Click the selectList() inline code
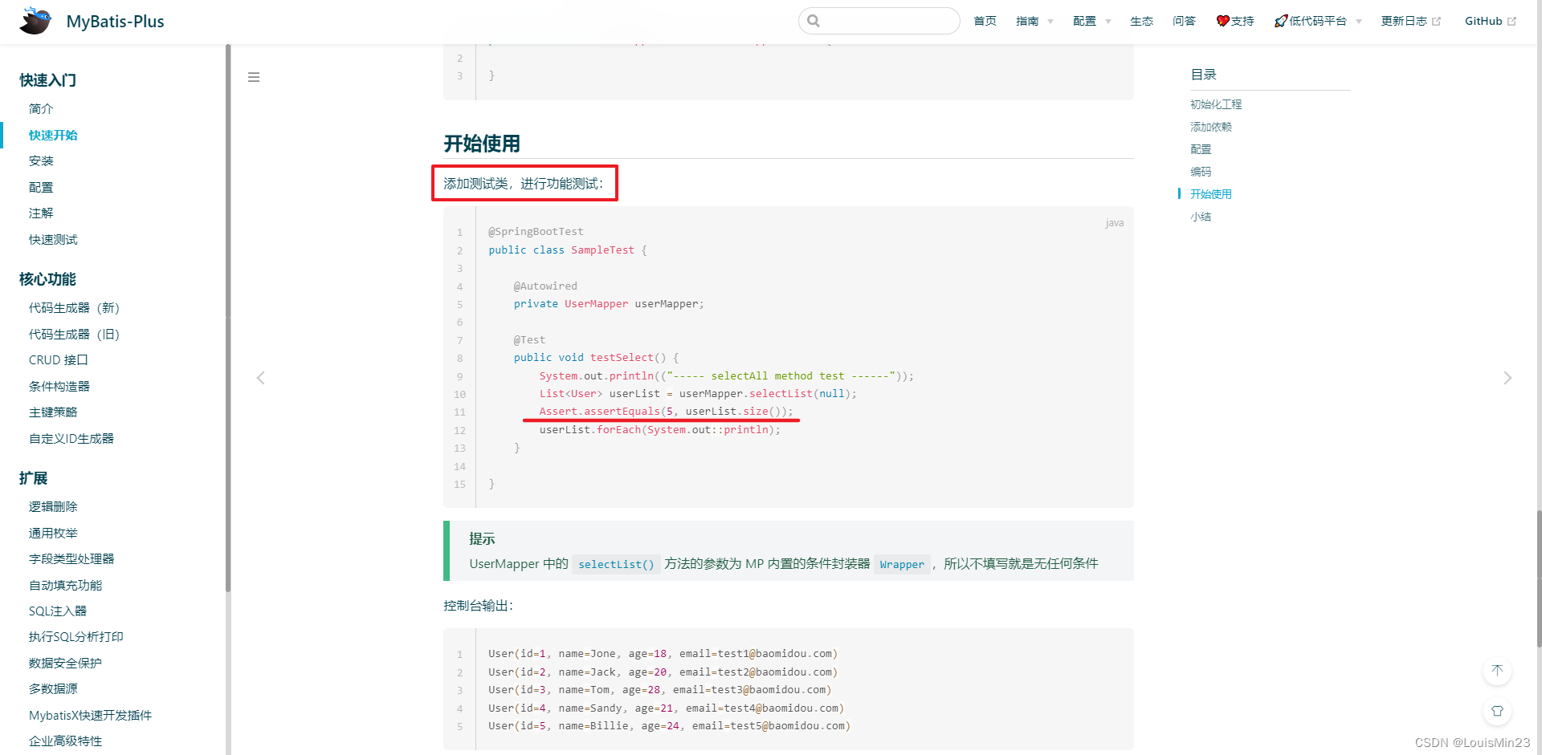Viewport: 1542px width, 755px height. tap(616, 564)
